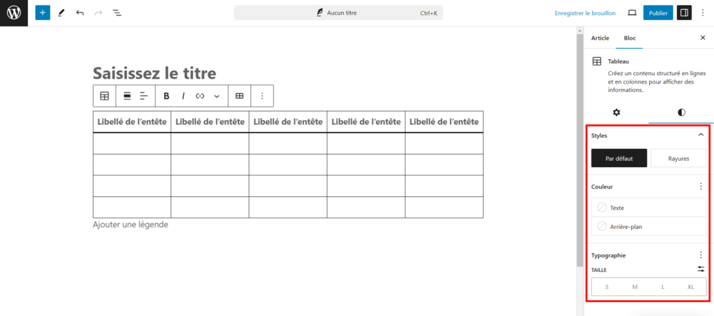Open the block inserter plus button
The image size is (714, 316).
click(43, 13)
